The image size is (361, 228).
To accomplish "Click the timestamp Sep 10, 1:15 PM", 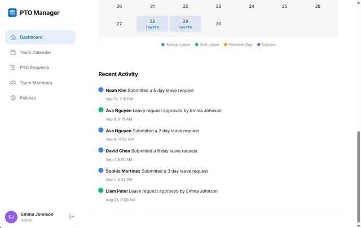I will (x=119, y=99).
